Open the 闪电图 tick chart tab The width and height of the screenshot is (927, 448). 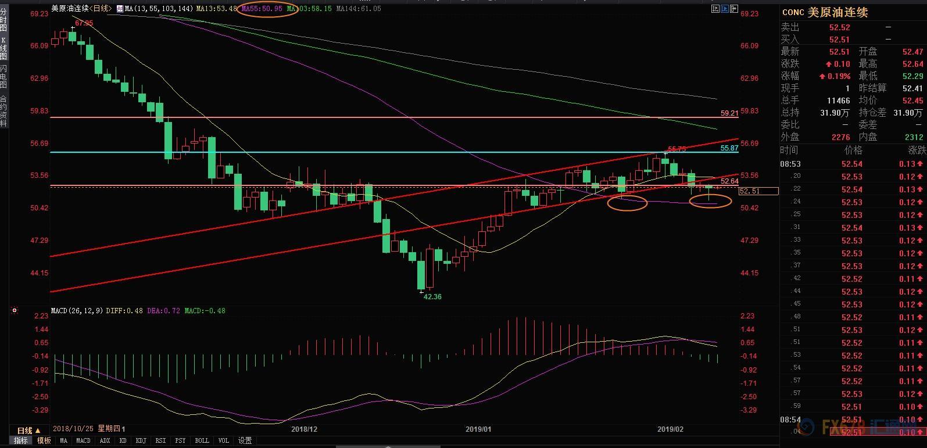pyautogui.click(x=3, y=77)
